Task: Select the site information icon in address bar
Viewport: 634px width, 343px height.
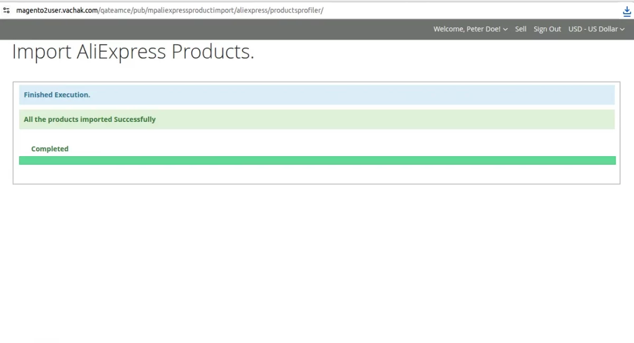Action: [x=6, y=10]
